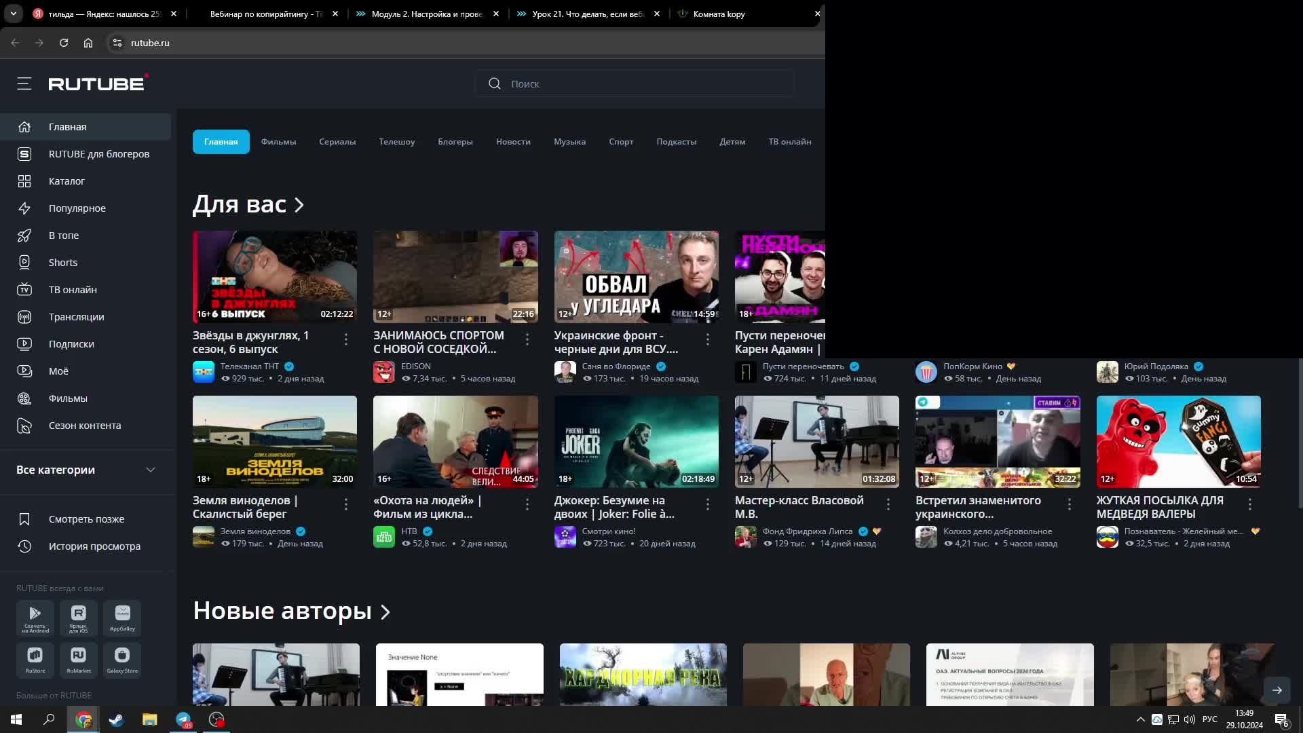This screenshot has height=733, width=1303.
Task: Open the Джокер: Безумие на двоих thumbnail
Action: 636,441
